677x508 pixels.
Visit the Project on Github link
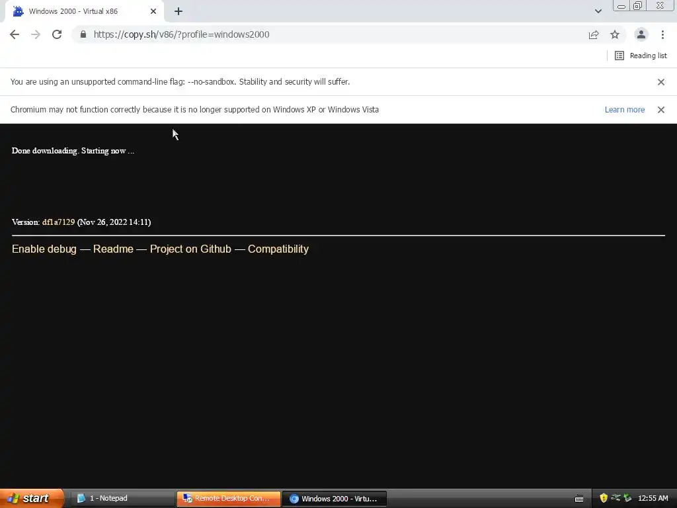[190, 249]
